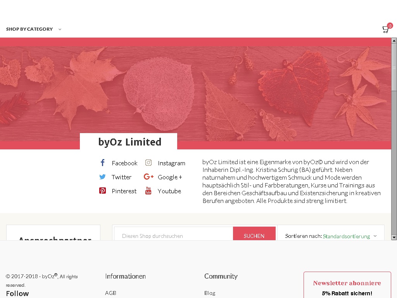397x298 pixels.
Task: Click the Suchen search button
Action: click(254, 234)
